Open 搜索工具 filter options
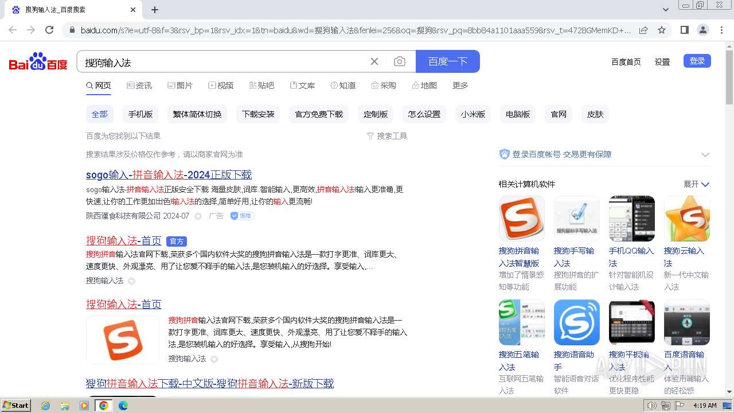The height and width of the screenshot is (413, 734). (387, 136)
